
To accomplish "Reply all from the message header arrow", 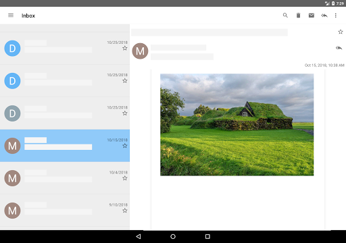I will [x=339, y=48].
